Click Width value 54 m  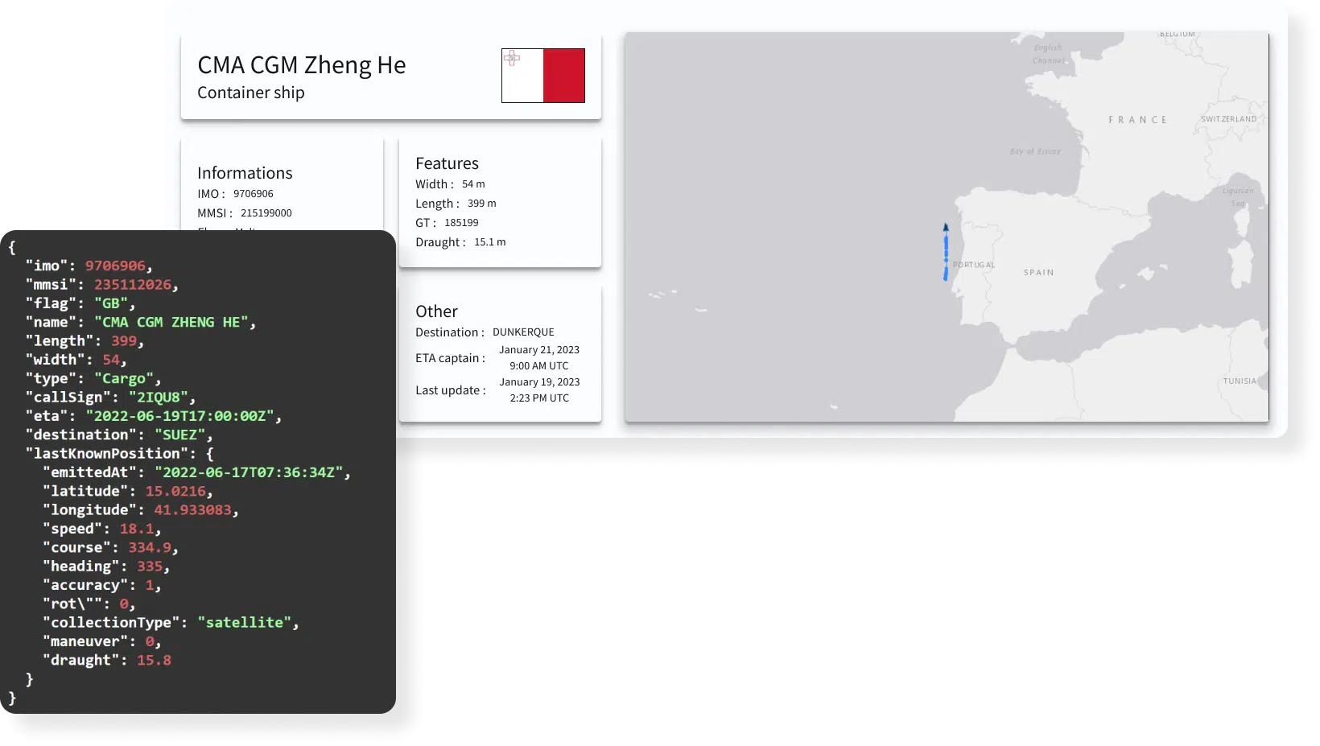[473, 184]
